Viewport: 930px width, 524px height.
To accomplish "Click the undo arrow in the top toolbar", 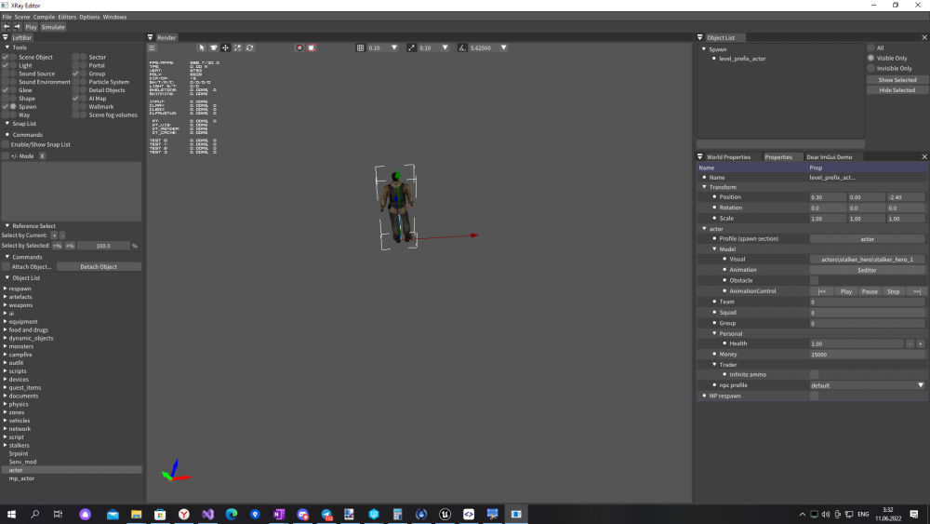I will click(6, 27).
